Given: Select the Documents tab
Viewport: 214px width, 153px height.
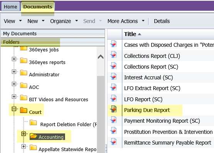Looking at the screenshot, I should tap(38, 7).
